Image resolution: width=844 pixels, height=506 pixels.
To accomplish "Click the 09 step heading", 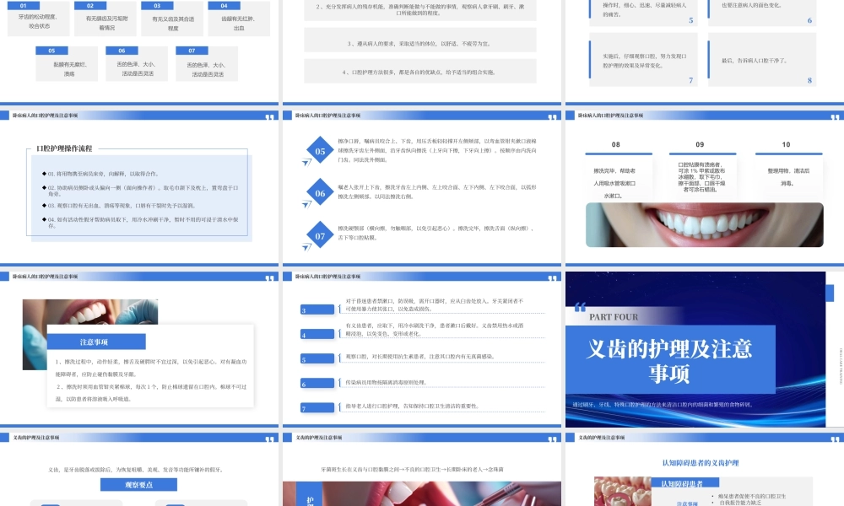I will coord(700,145).
